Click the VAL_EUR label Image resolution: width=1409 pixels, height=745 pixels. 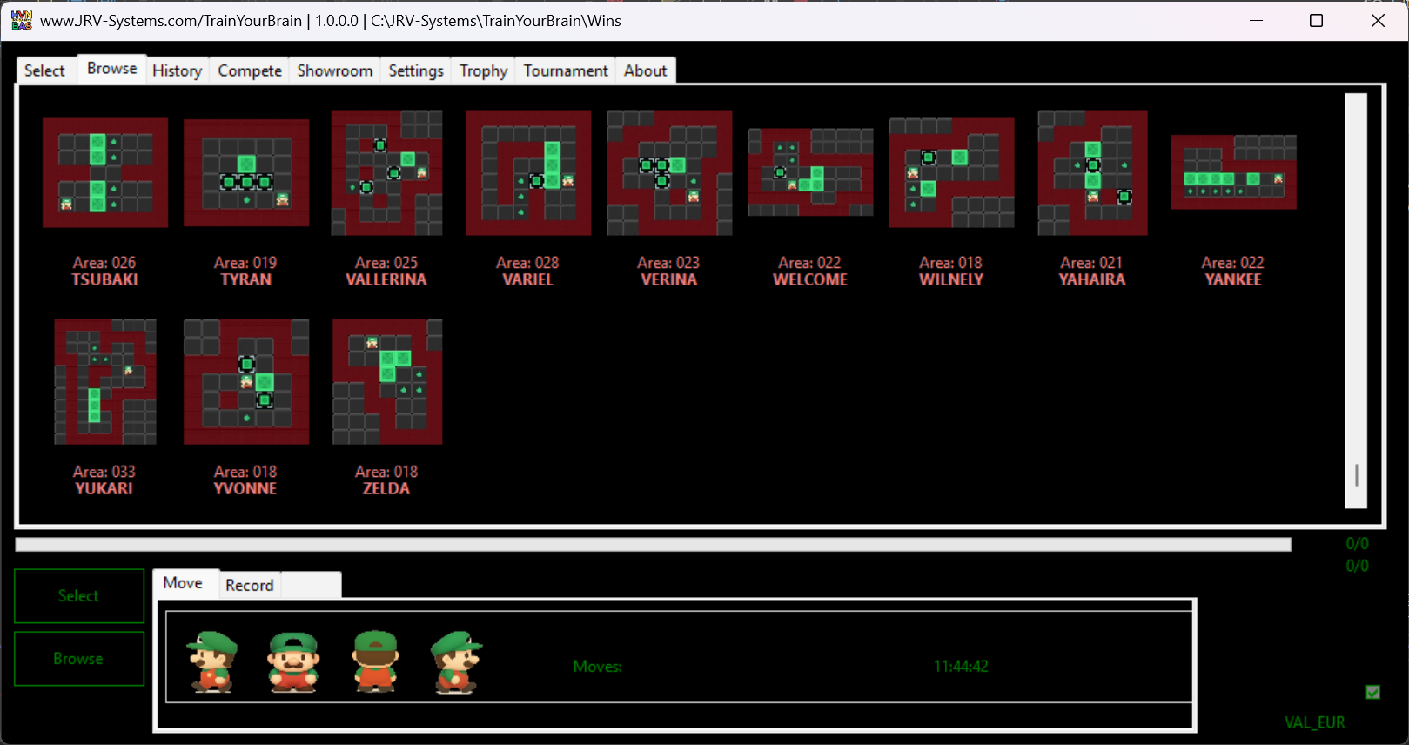coord(1314,722)
